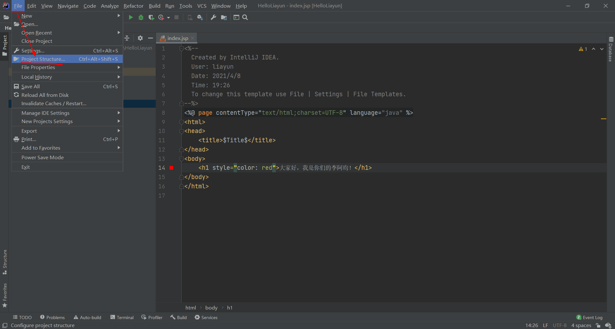This screenshot has width=615, height=329.
Task: Click the Search Everywhere magnifier icon
Action: (x=245, y=17)
